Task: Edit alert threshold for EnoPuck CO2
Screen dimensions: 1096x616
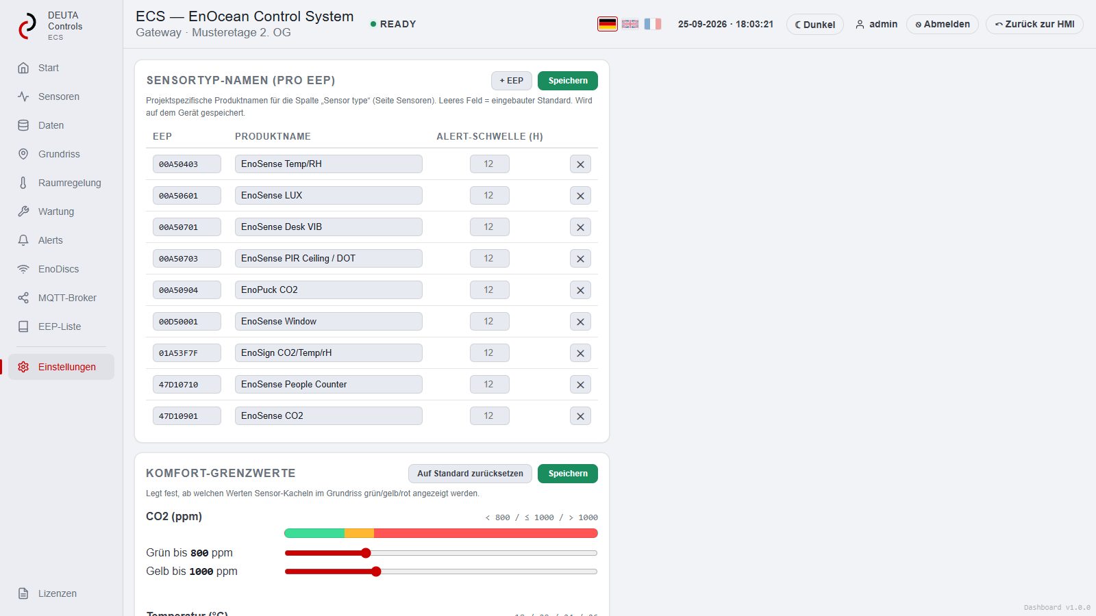Action: [490, 290]
